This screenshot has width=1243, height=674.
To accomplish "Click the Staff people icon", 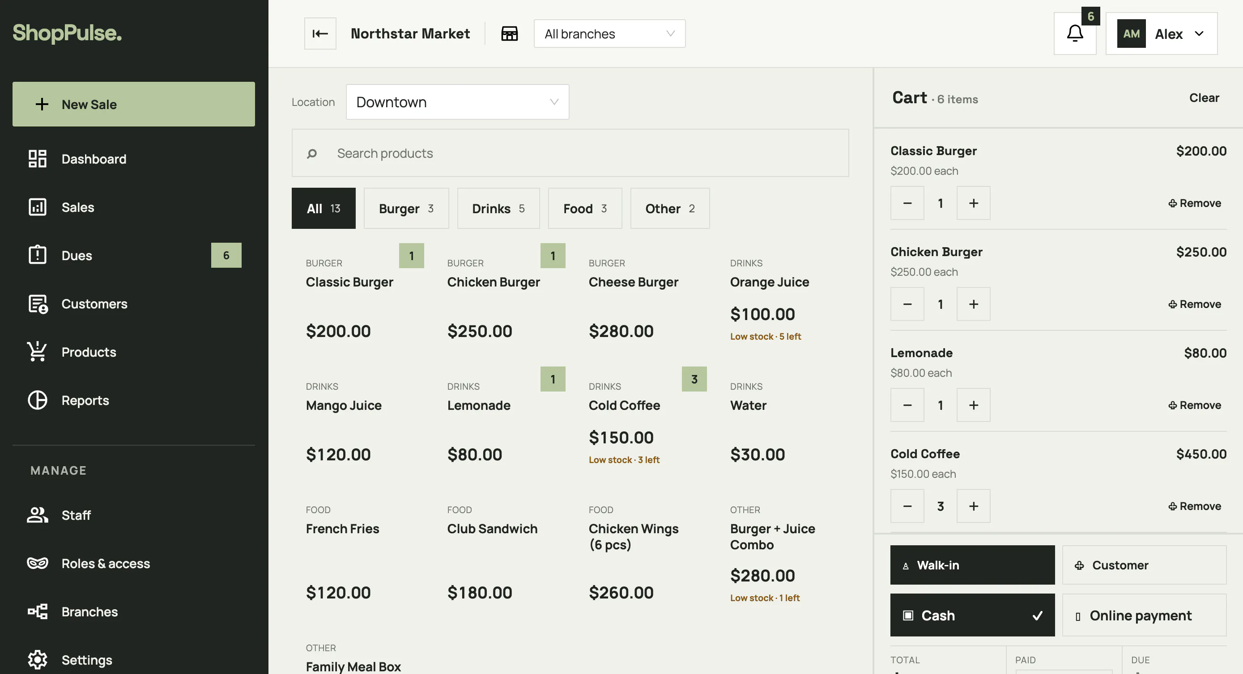I will coord(37,515).
